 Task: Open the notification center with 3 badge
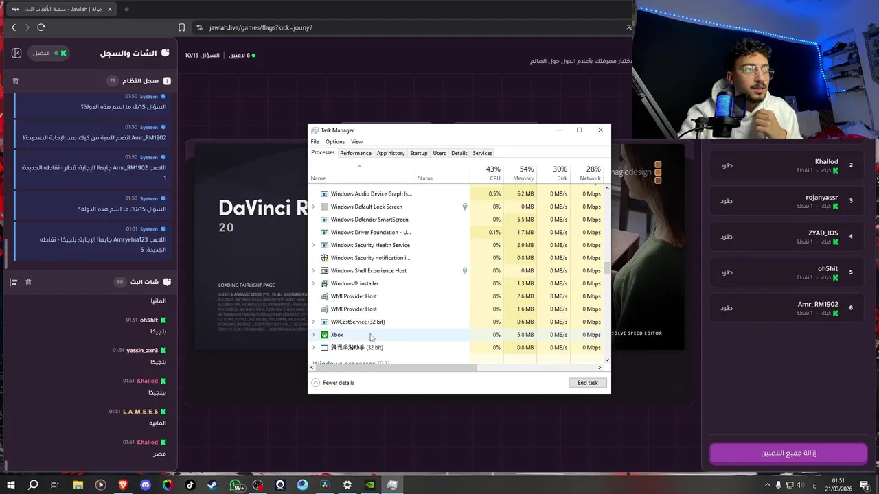click(865, 485)
